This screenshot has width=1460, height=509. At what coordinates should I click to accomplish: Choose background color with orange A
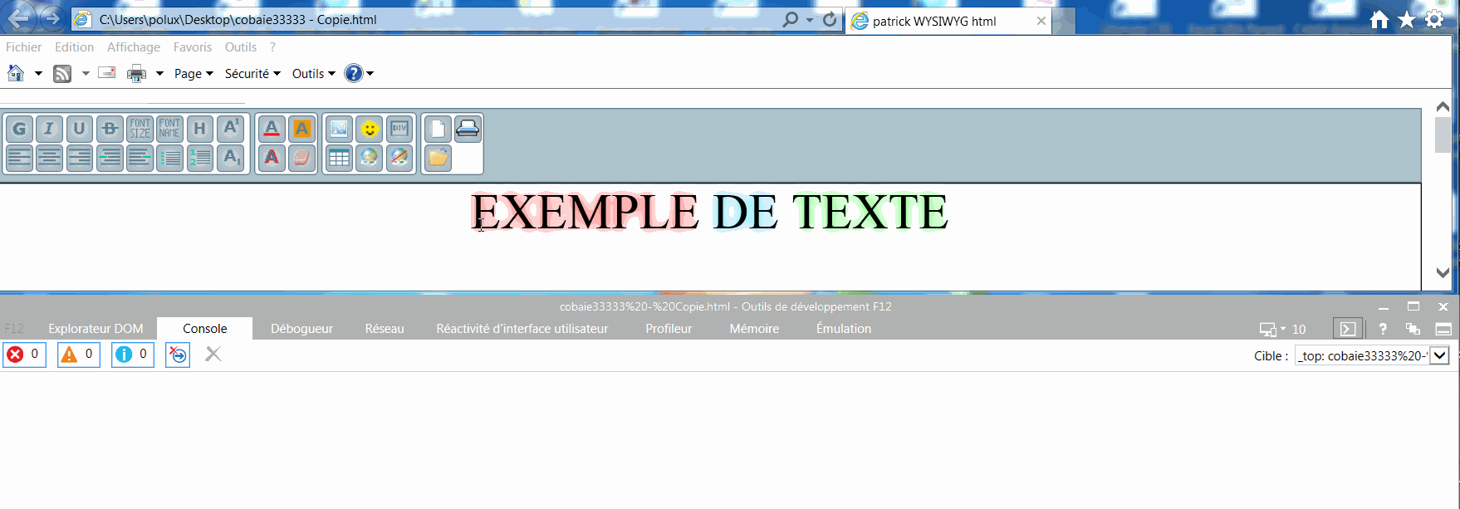coord(301,129)
